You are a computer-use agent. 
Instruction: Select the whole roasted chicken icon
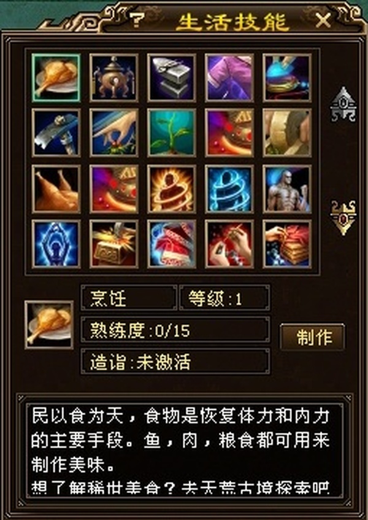[56, 189]
